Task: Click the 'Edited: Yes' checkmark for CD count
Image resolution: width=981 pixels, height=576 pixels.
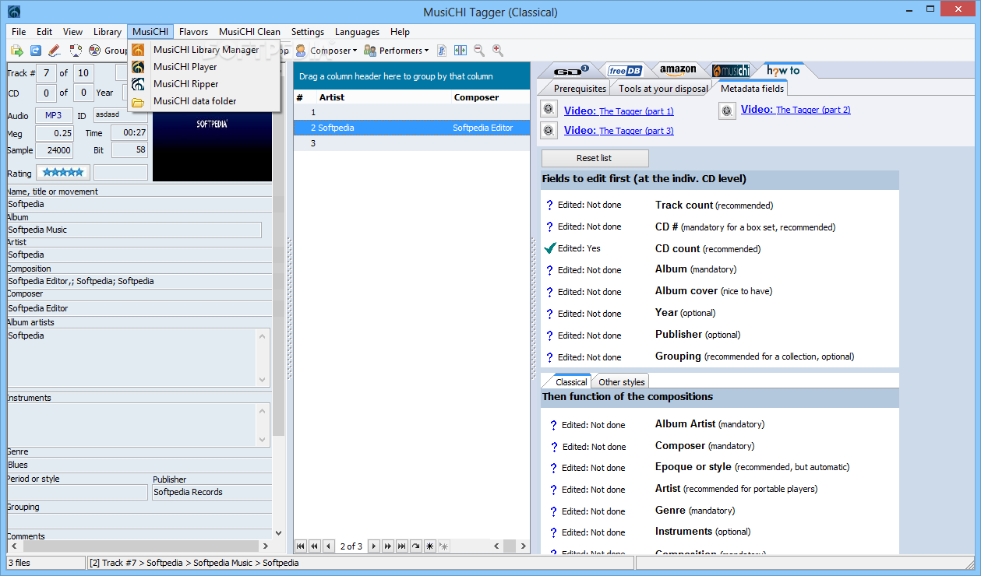Action: pos(551,248)
